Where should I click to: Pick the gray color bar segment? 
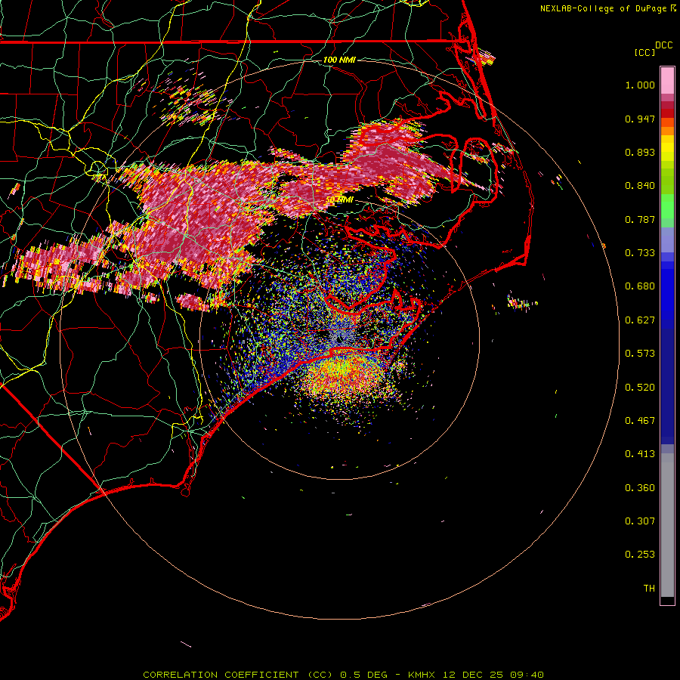click(x=667, y=525)
